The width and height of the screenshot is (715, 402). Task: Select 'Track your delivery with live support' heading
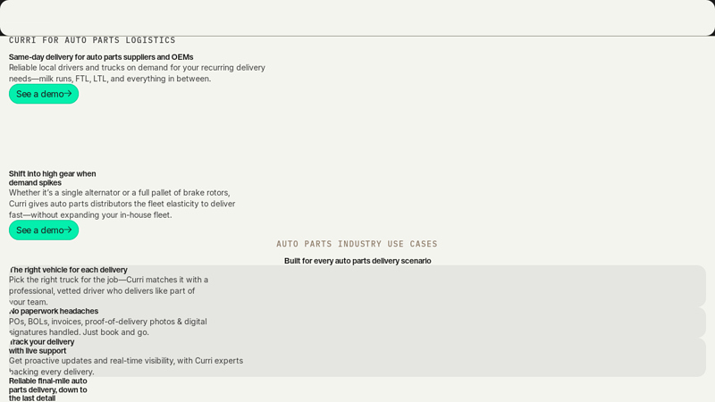point(41,346)
